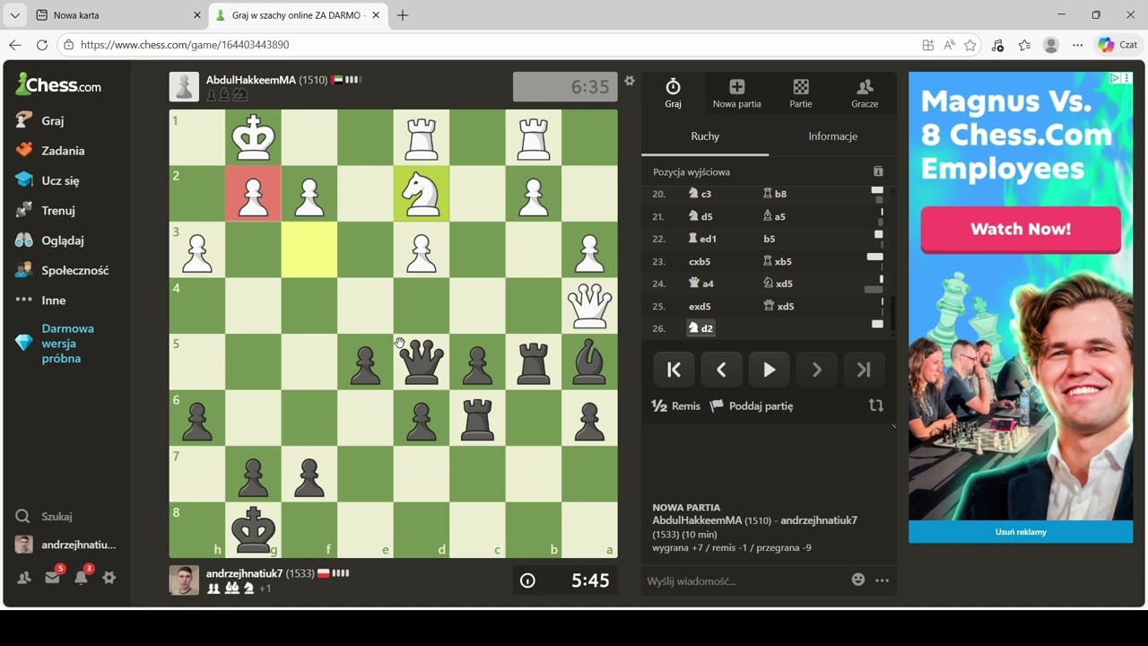
Task: Click move 26 Nd2 in move list
Action: pyautogui.click(x=700, y=328)
